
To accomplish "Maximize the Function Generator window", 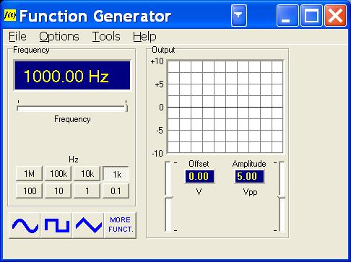I will pos(311,16).
